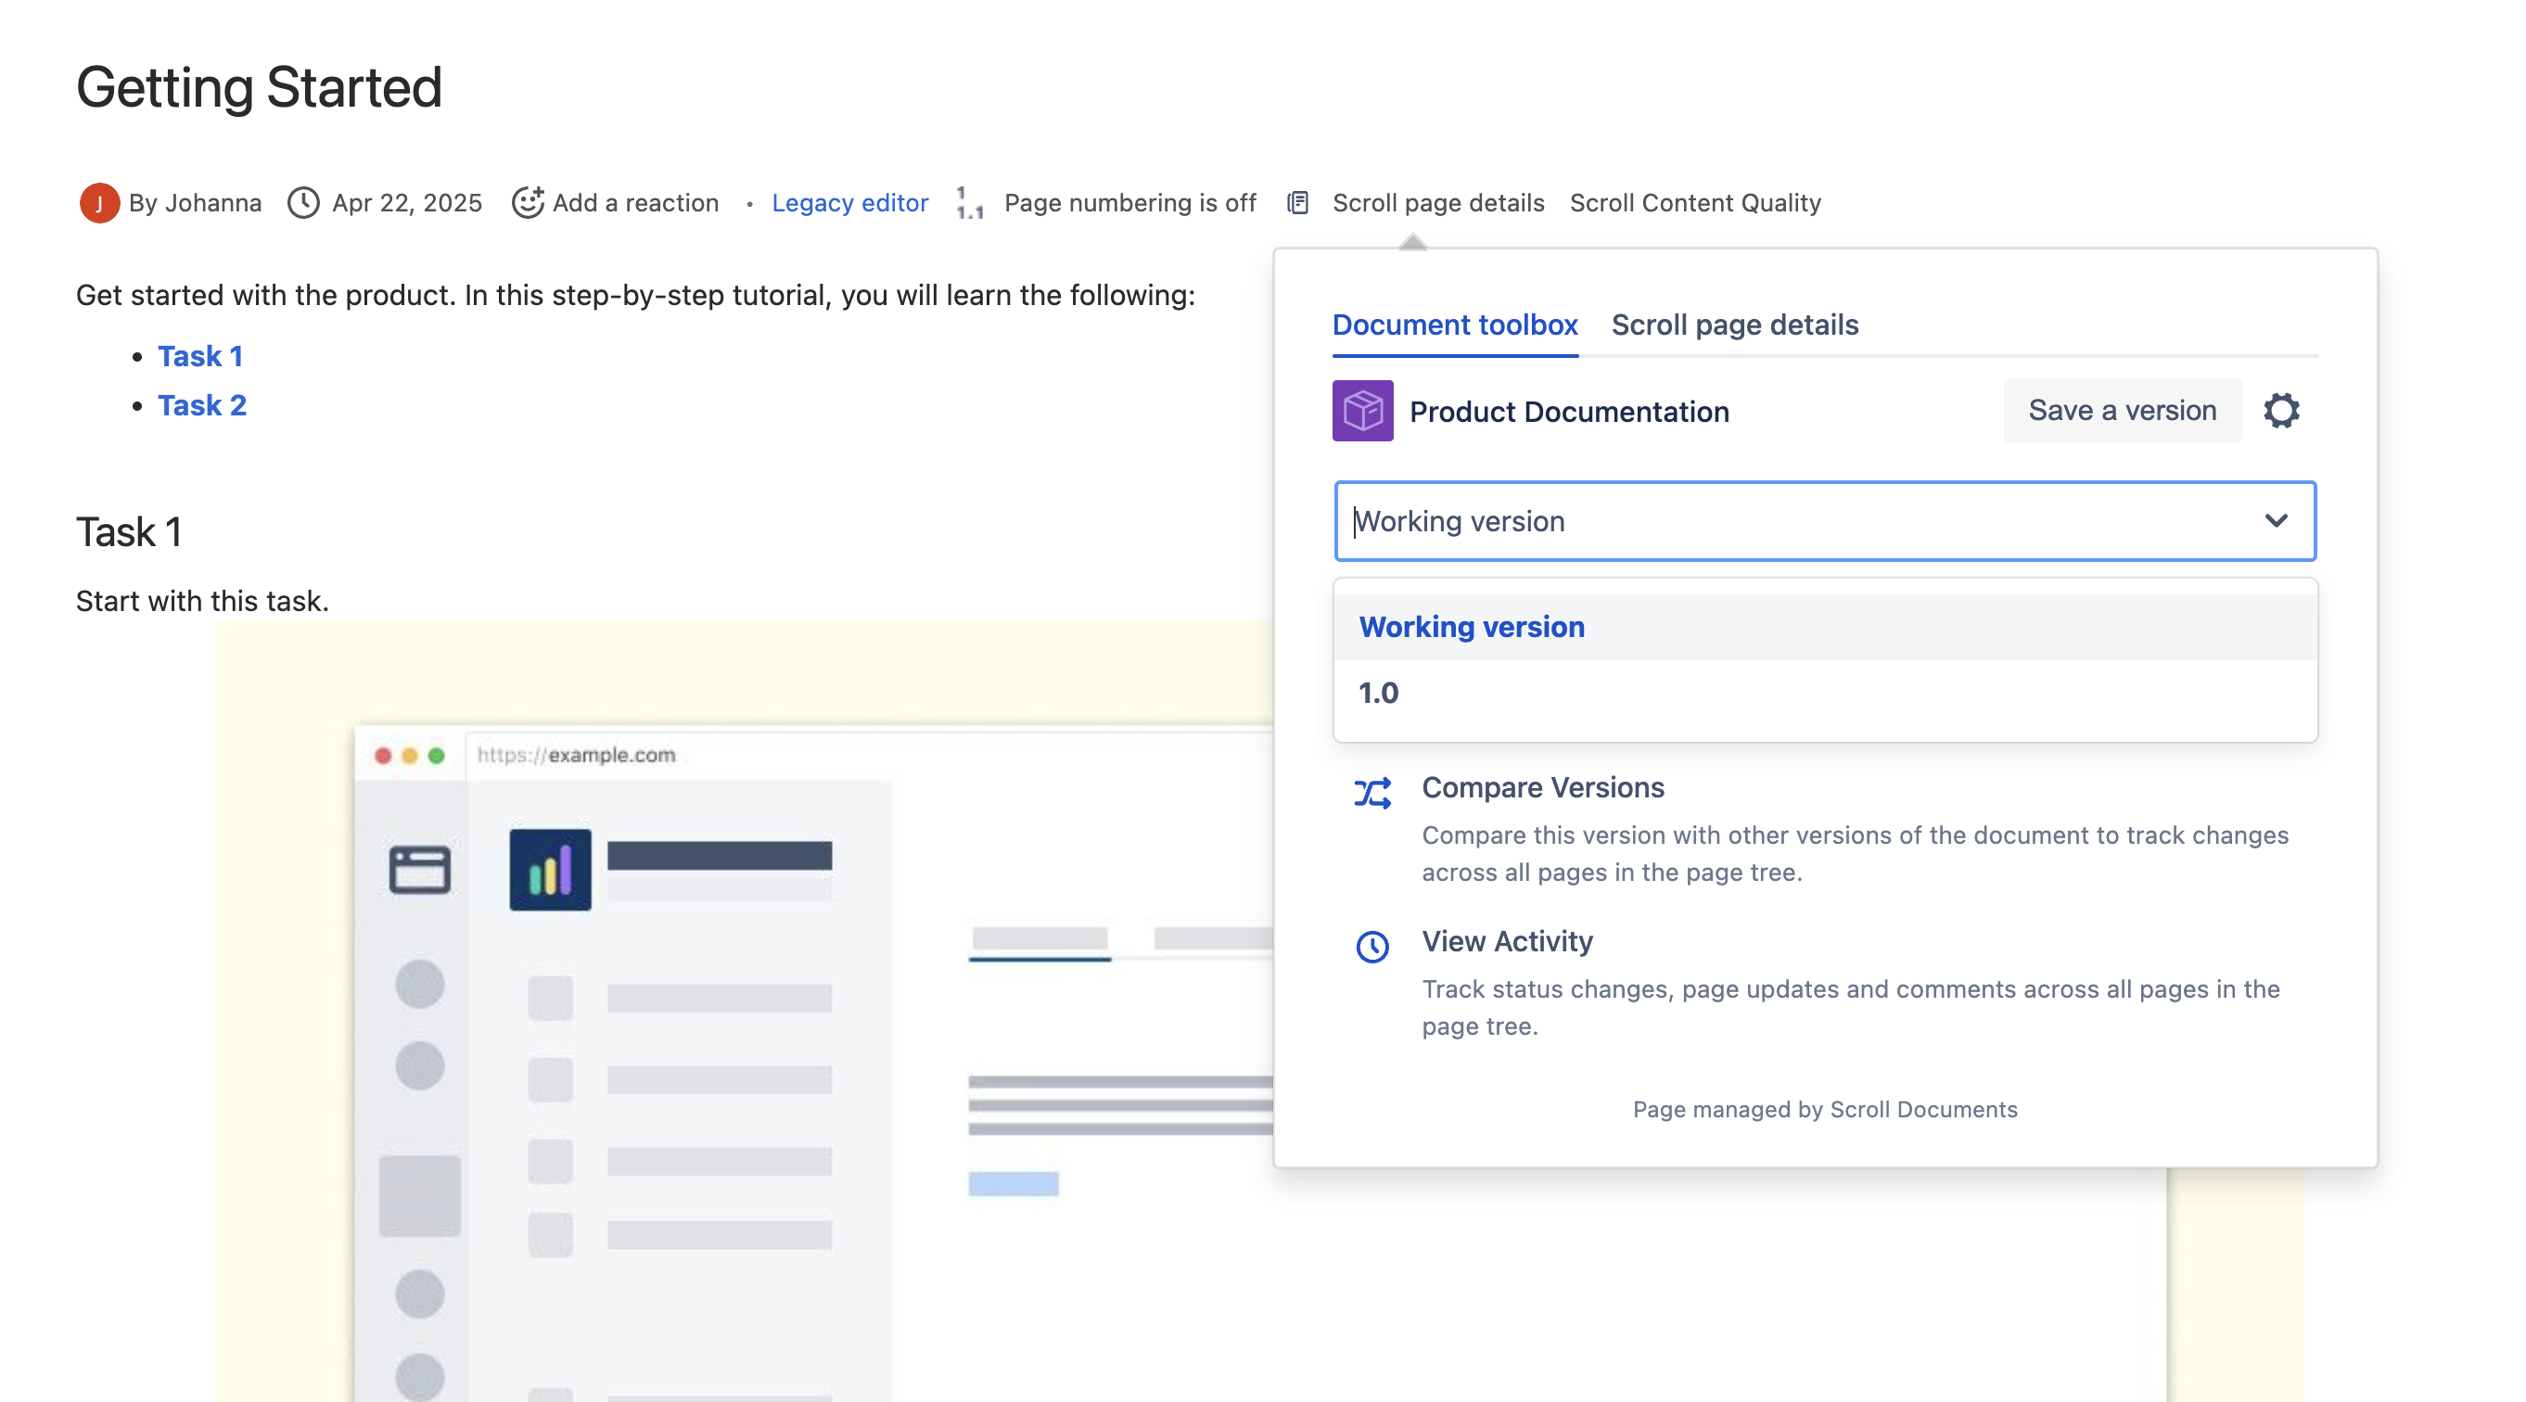Open Johanna's profile avatar

pos(100,203)
